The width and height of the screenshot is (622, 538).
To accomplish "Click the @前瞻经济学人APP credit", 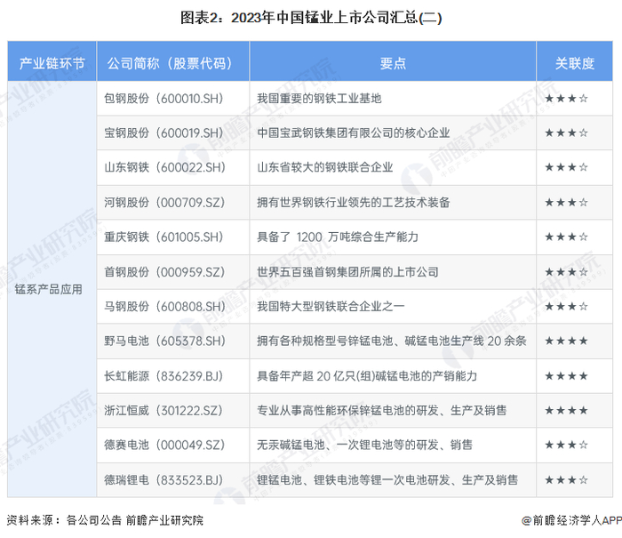I will tap(571, 520).
